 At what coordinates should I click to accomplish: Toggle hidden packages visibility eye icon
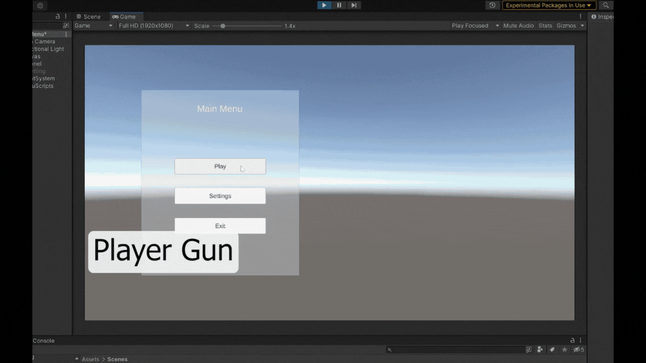(x=578, y=350)
